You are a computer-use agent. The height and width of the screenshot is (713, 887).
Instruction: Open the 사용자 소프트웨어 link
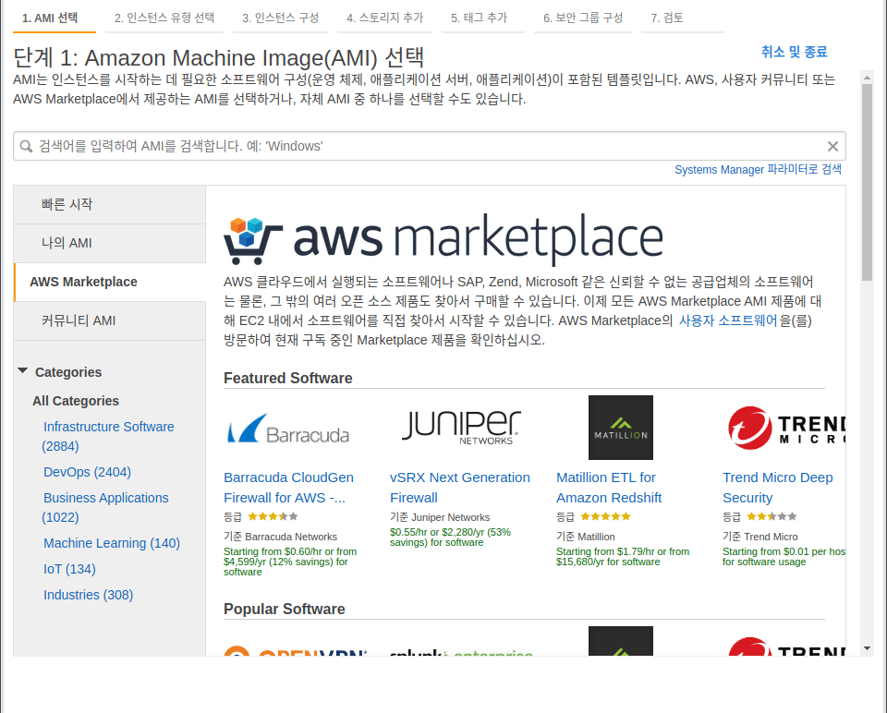click(727, 320)
